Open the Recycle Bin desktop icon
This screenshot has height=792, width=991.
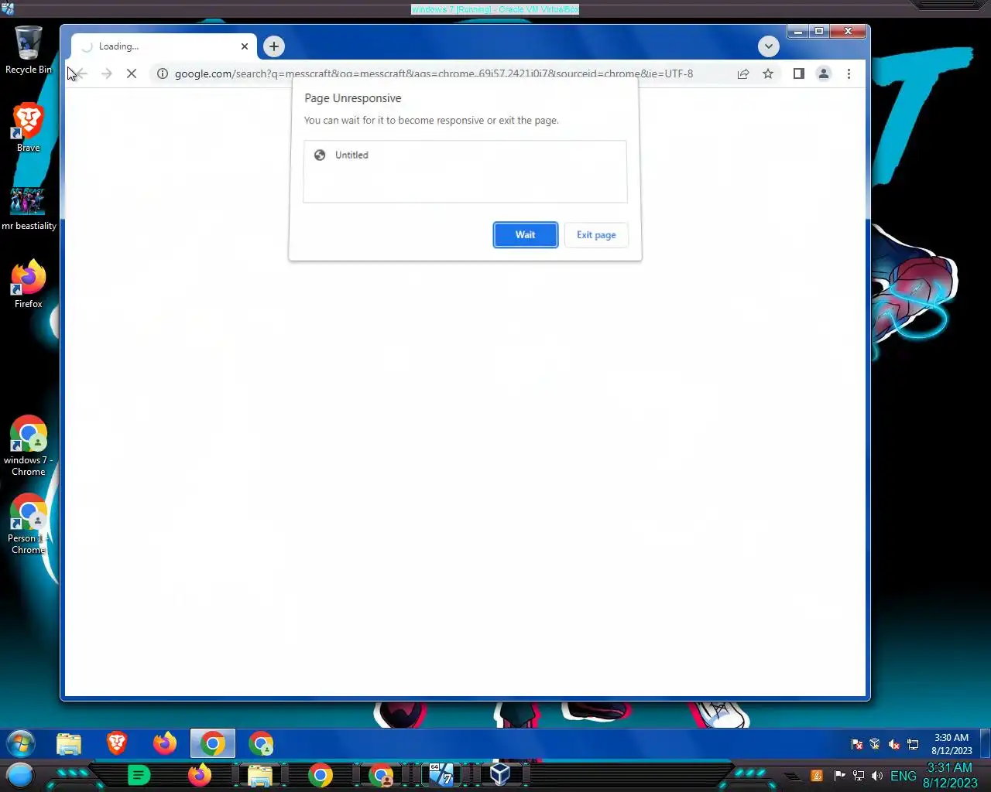pos(29,50)
